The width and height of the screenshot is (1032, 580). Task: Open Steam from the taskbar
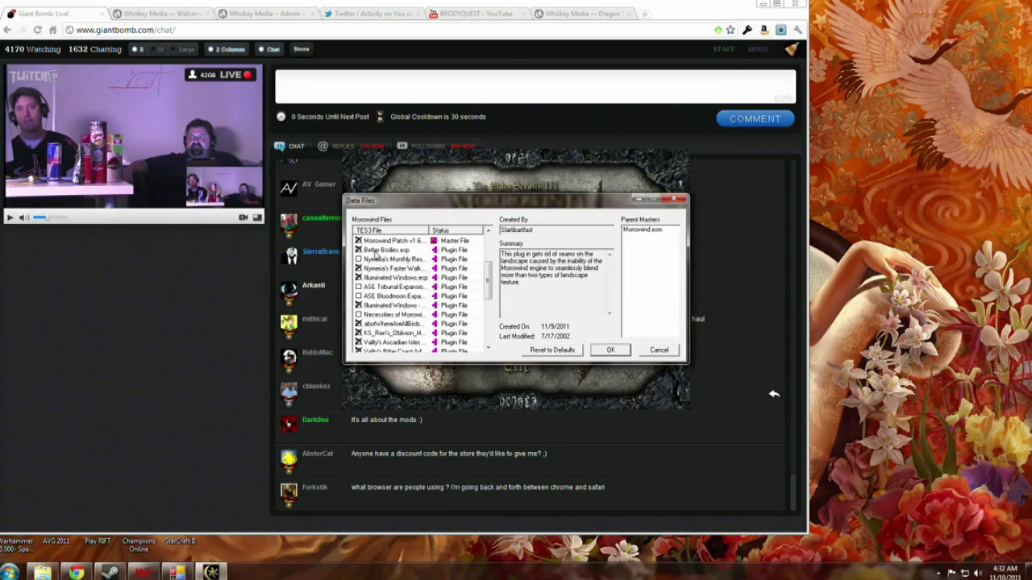(x=110, y=573)
